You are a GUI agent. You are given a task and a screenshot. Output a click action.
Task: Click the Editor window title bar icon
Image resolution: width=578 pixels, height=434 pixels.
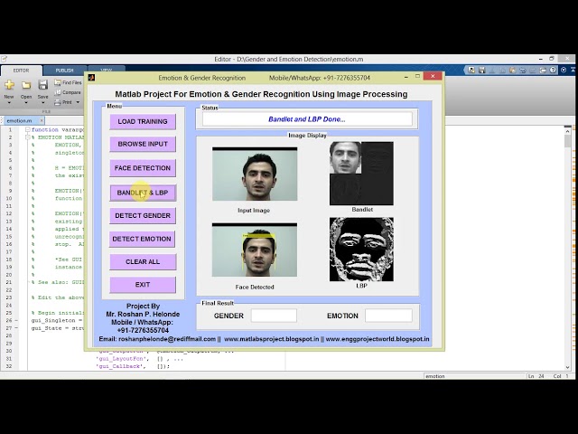(x=4, y=59)
